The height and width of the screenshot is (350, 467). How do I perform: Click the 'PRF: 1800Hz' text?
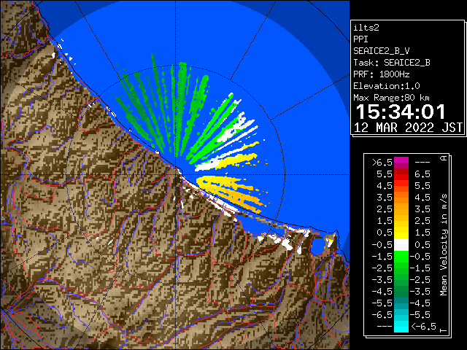click(x=382, y=74)
